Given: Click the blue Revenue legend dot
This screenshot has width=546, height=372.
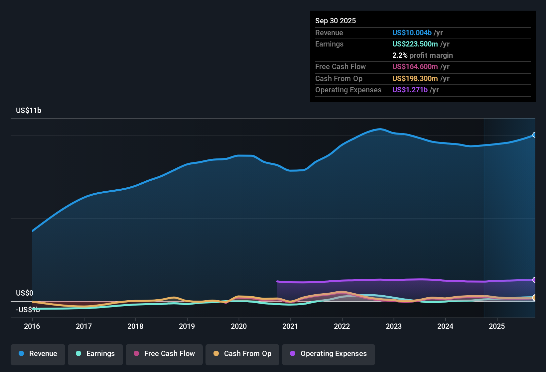Looking at the screenshot, I should [21, 354].
